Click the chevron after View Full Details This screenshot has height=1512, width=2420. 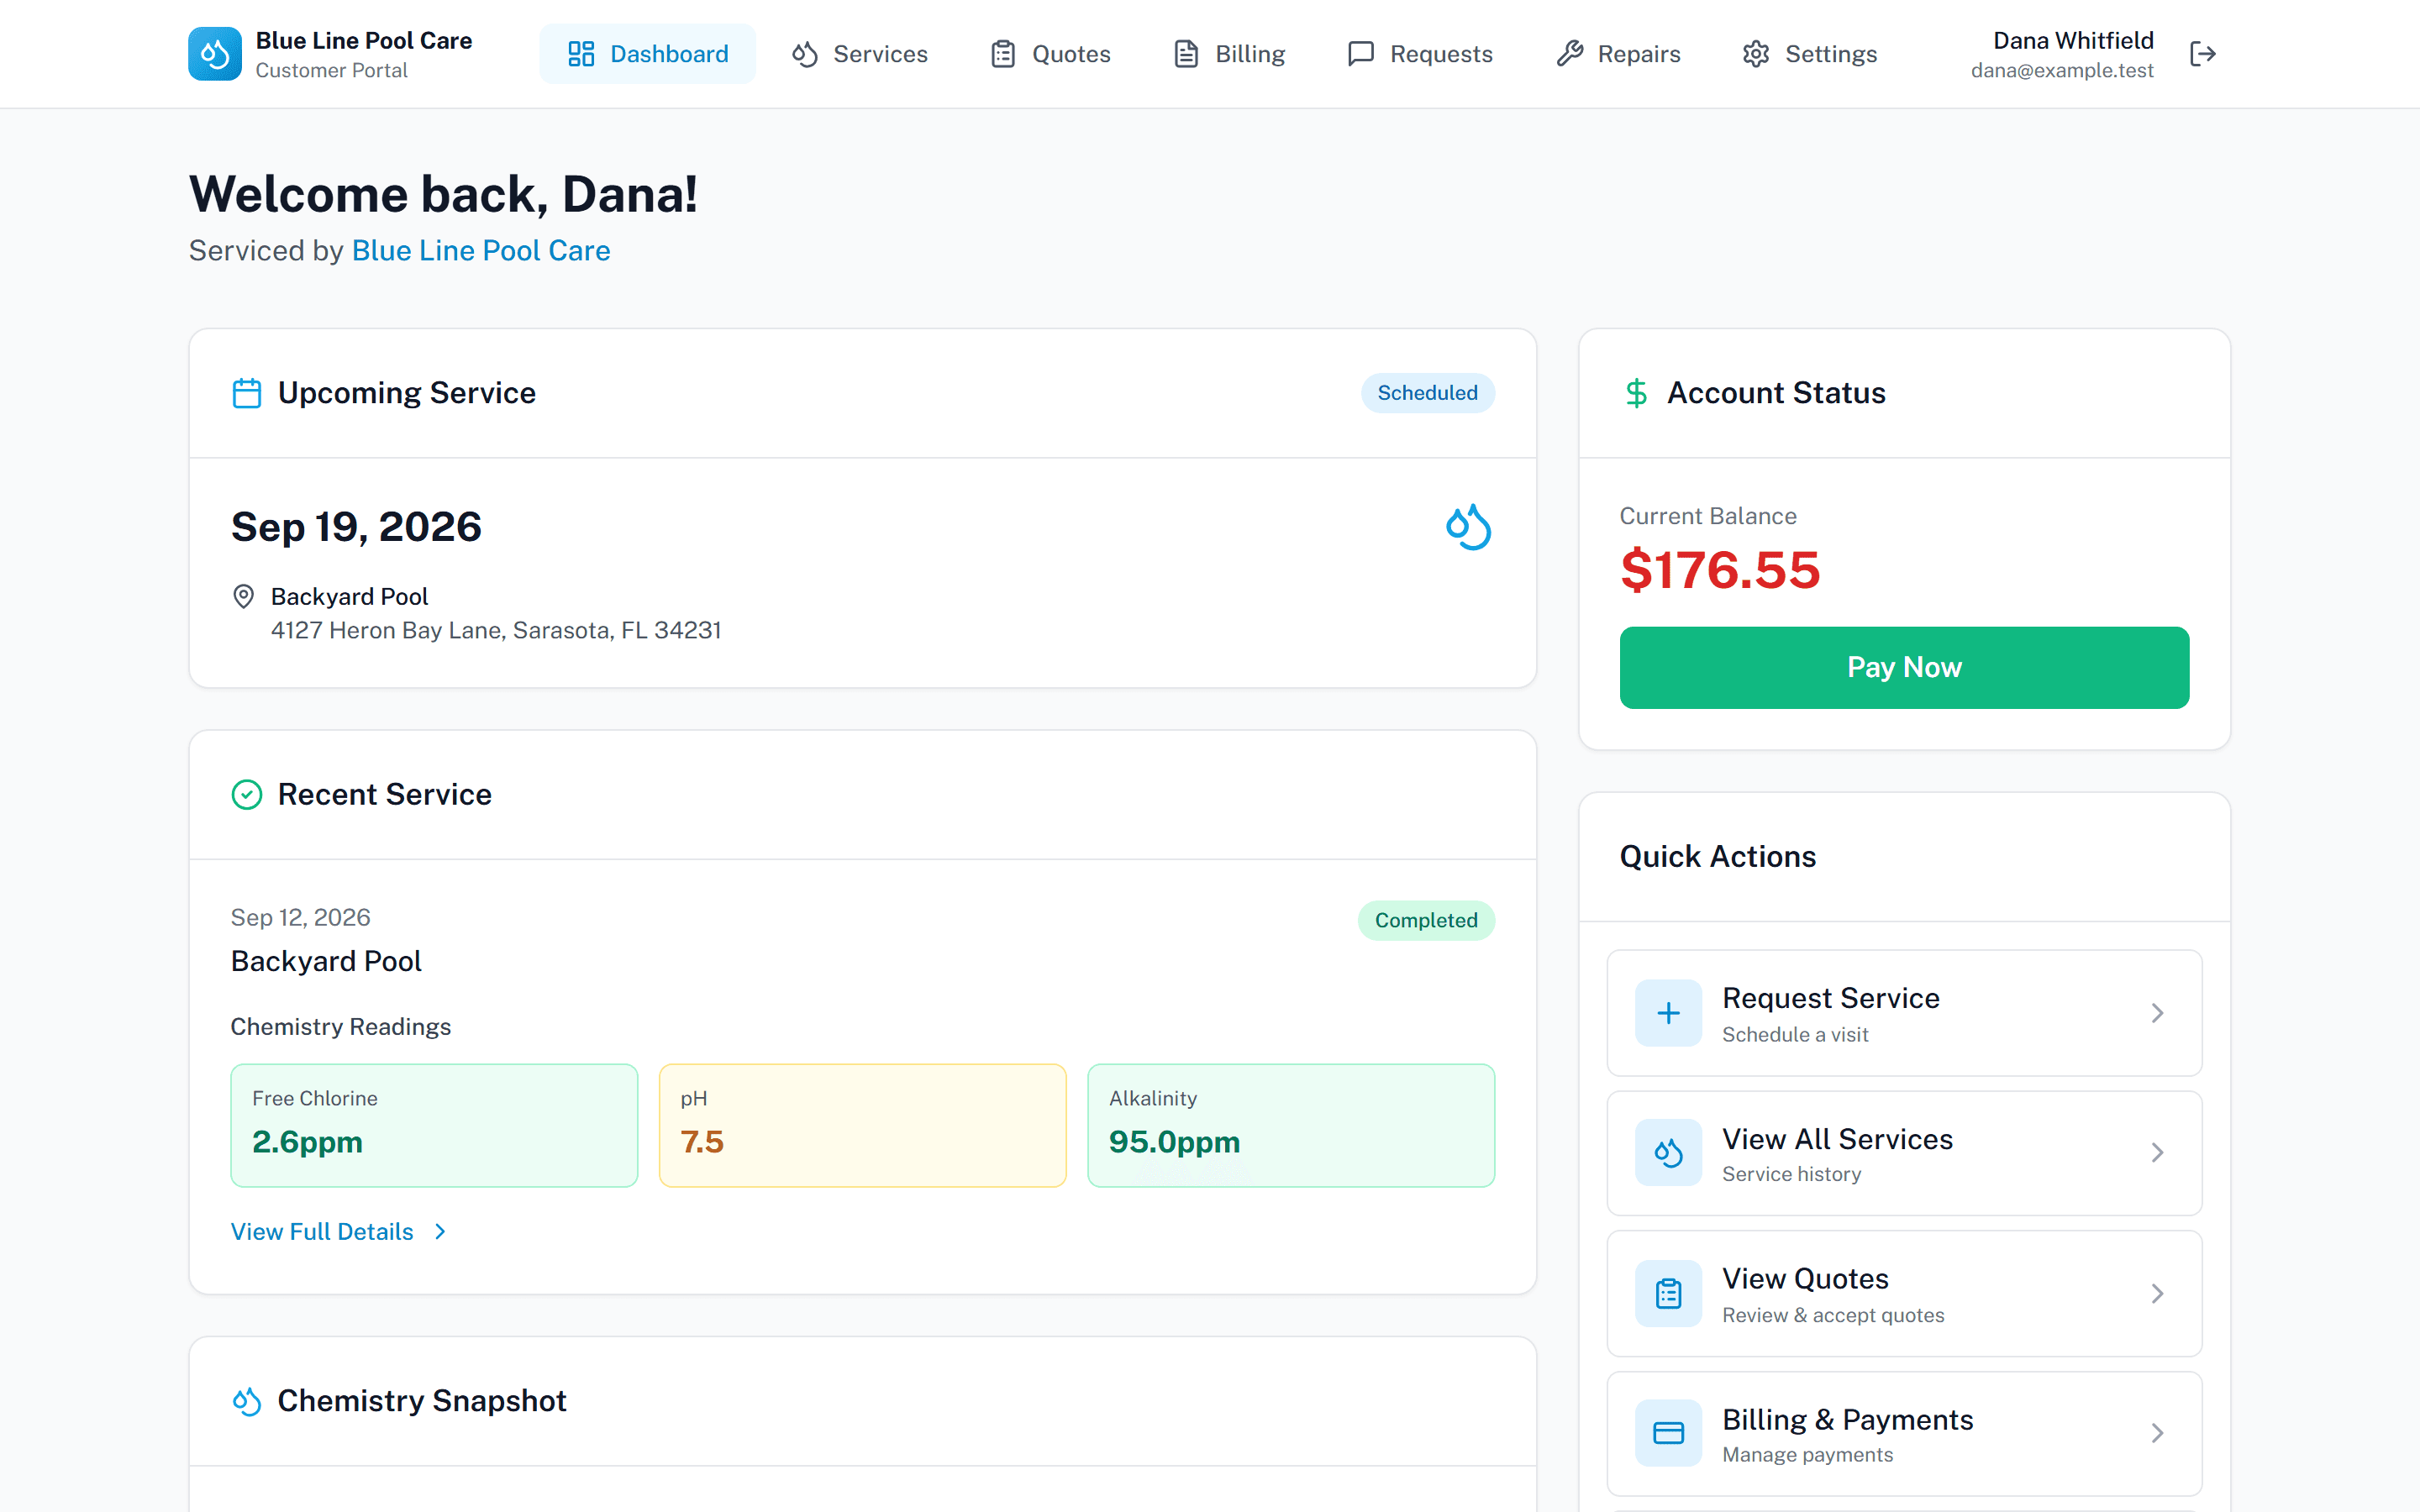(x=440, y=1232)
